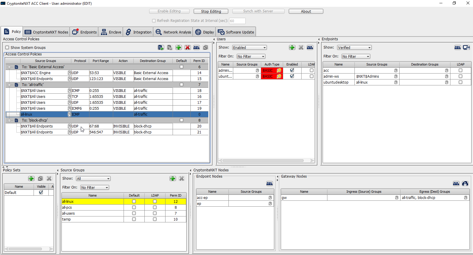Image resolution: width=473 pixels, height=255 pixels.
Task: Sort users by Auth Type column header
Action: [x=272, y=64]
